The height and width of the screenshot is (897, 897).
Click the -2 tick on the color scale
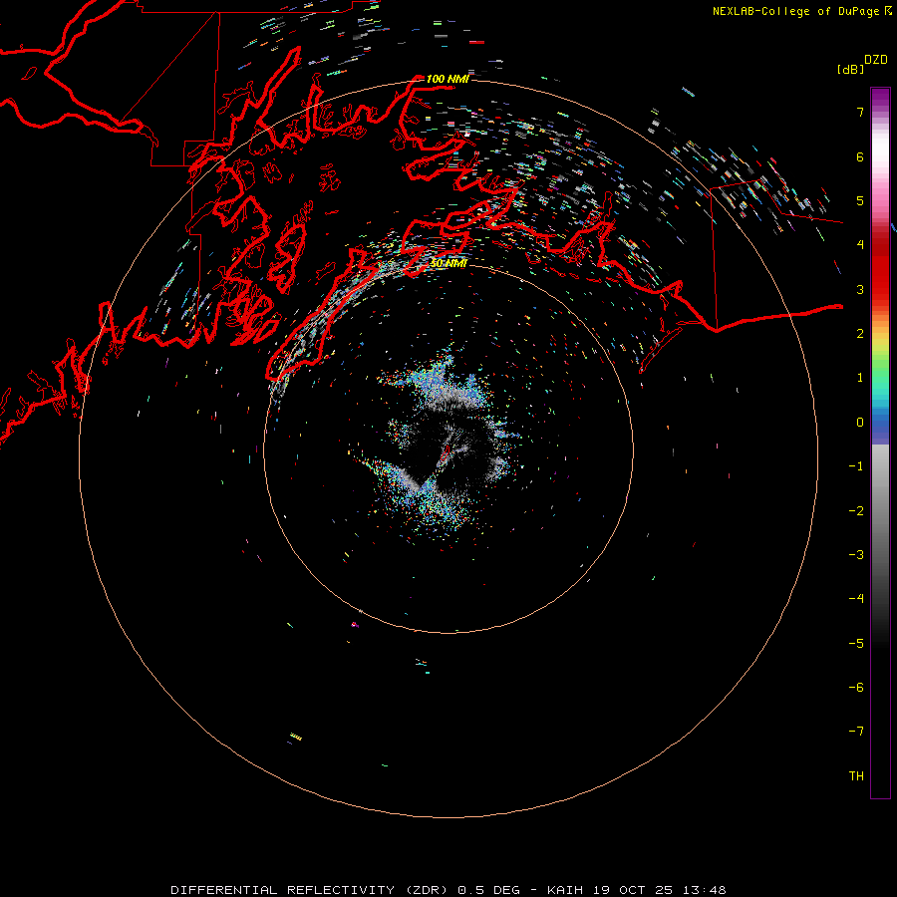click(856, 511)
